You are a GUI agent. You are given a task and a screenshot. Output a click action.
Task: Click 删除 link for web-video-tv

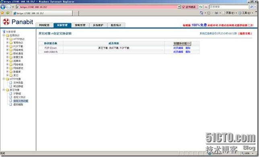(188, 52)
